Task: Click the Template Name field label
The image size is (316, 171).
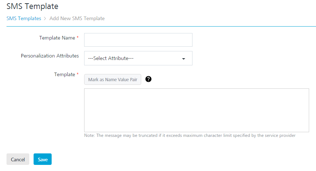Action: tap(57, 38)
